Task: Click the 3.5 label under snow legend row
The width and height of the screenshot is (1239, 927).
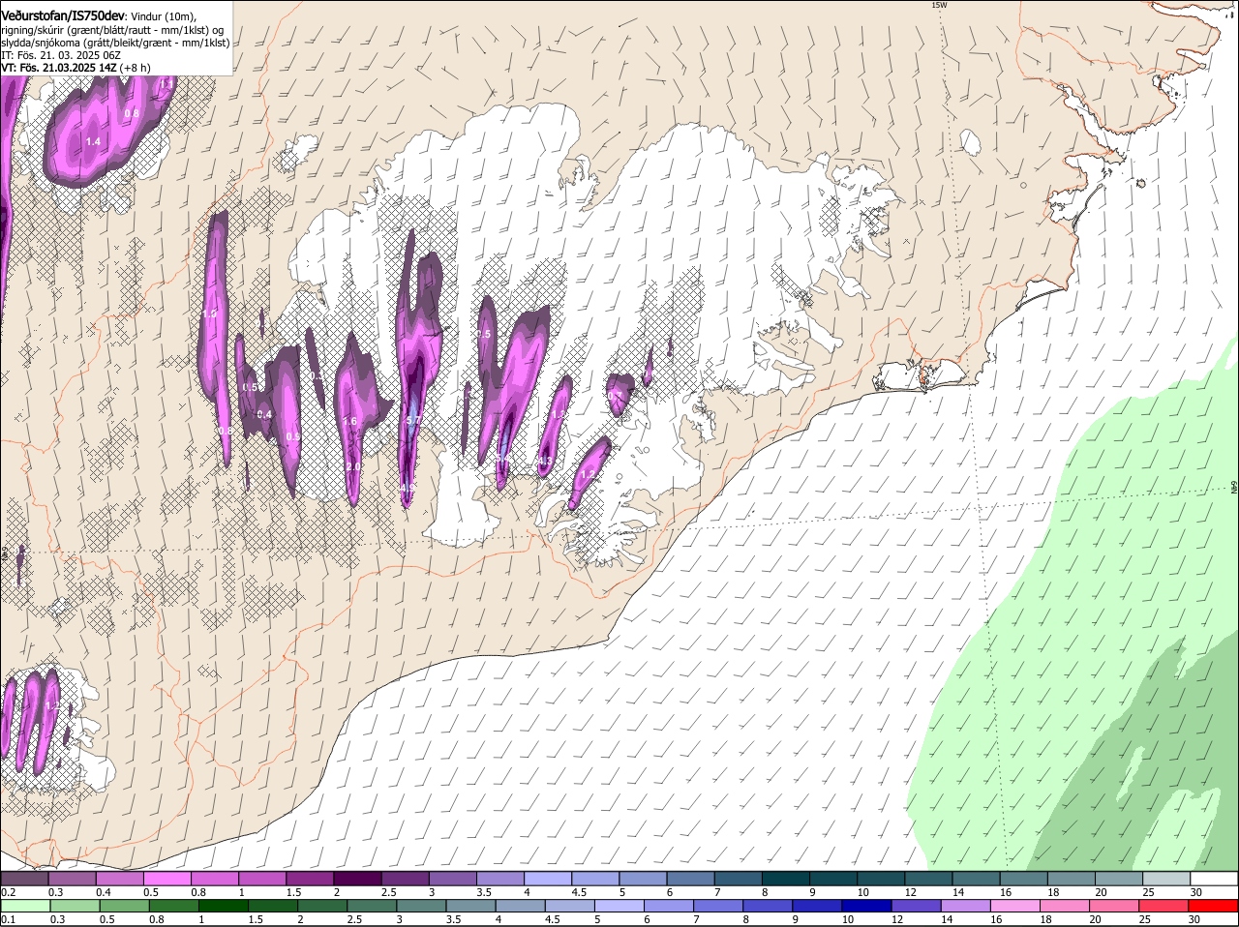Action: coord(485,892)
